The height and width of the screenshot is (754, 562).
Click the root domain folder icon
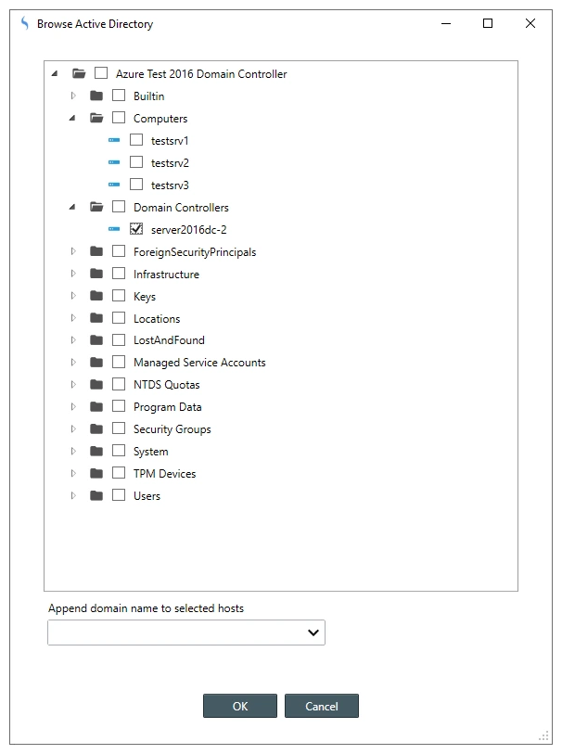79,74
